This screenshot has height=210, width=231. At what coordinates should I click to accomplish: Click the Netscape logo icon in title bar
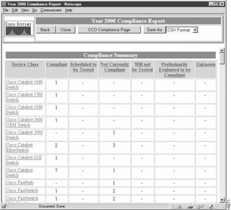pyautogui.click(x=4, y=4)
